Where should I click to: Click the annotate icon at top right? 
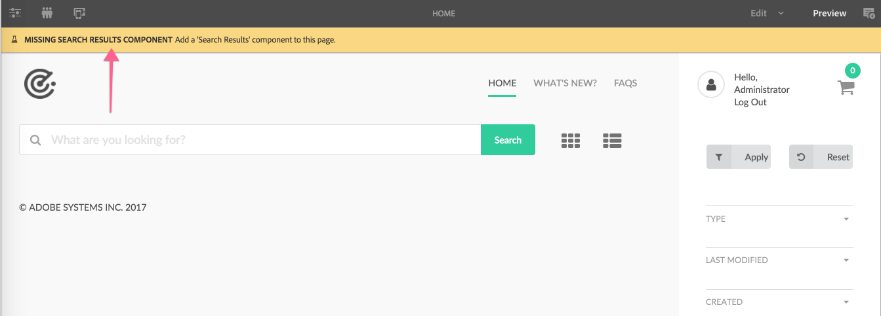pyautogui.click(x=868, y=13)
